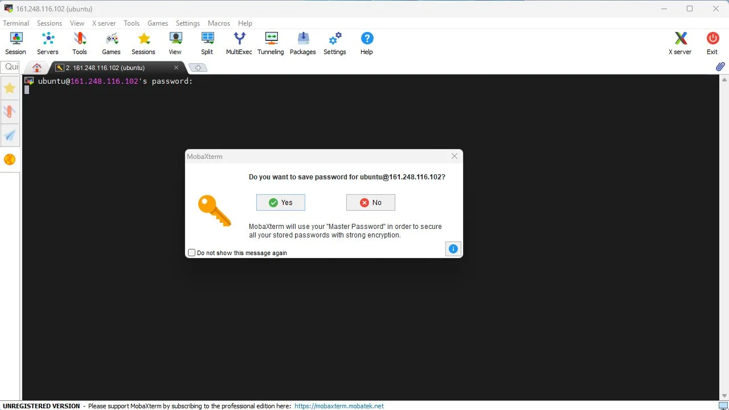Open the Tools toolbar icon

[x=80, y=43]
